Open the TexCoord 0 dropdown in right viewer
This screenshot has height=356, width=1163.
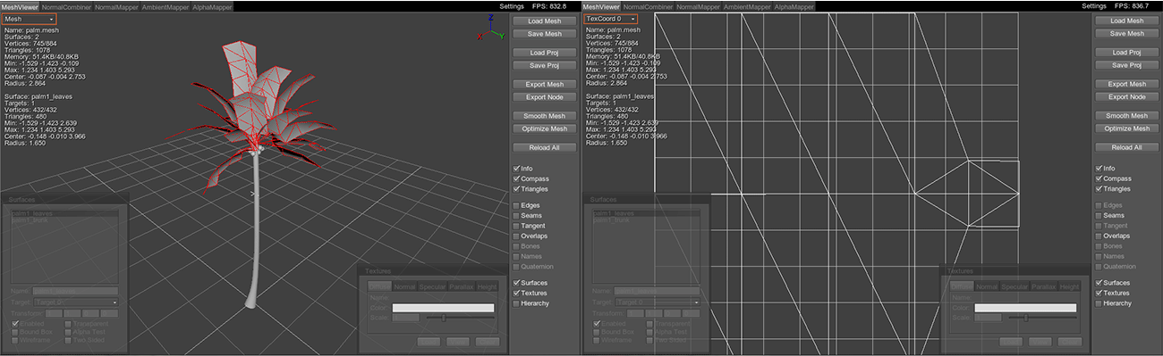tap(610, 19)
